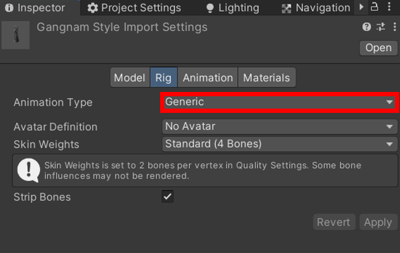Switch to the Model tab

[130, 77]
